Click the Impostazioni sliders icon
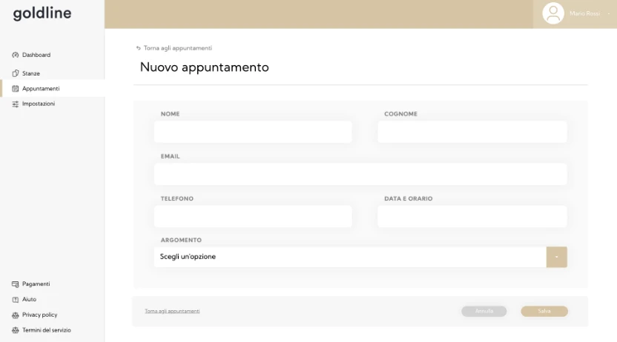617x342 pixels. [x=16, y=104]
